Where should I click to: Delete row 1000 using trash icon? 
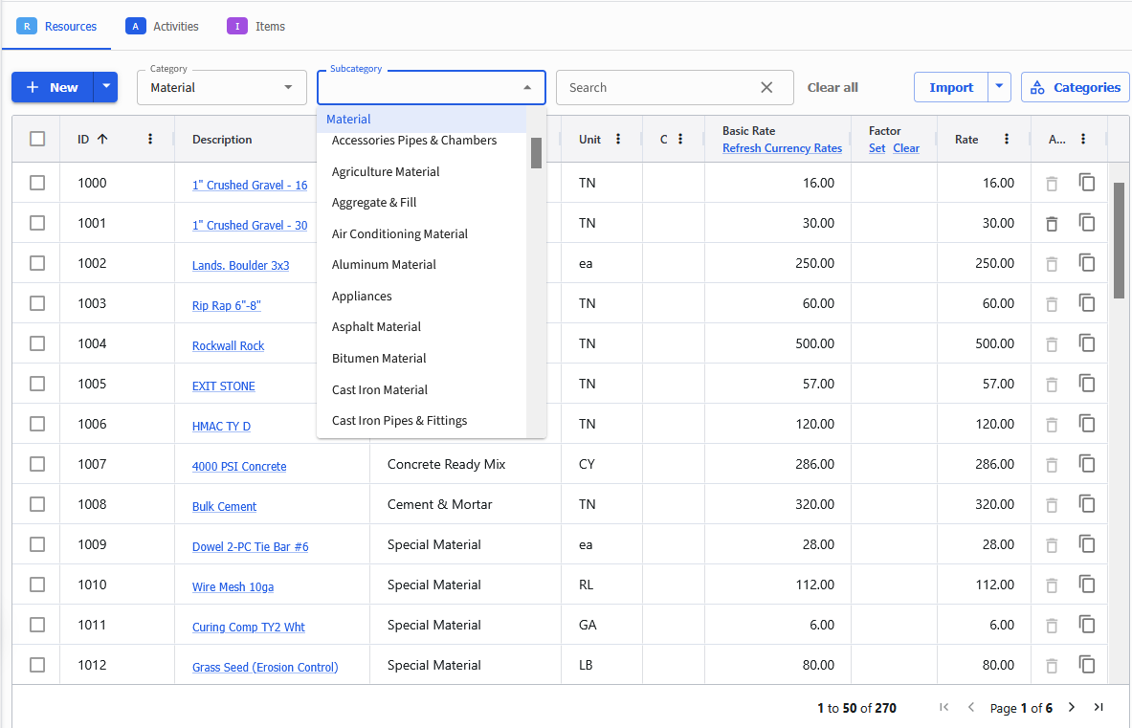pos(1051,184)
